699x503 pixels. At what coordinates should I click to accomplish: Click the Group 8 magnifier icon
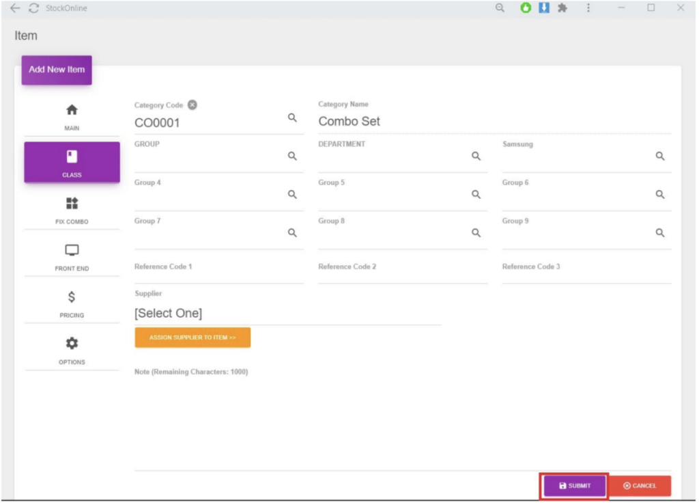click(x=476, y=232)
